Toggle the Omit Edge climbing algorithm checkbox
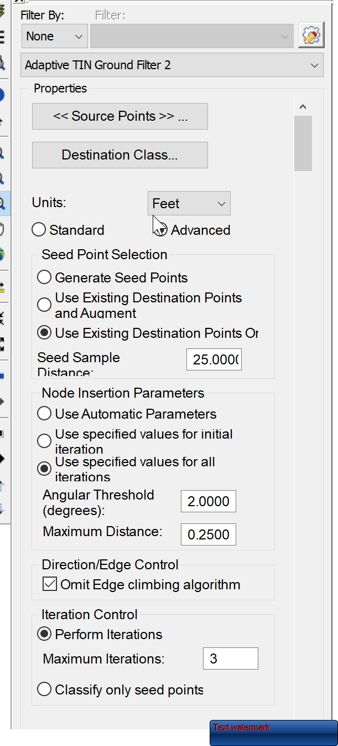The height and width of the screenshot is (746, 338). [49, 583]
